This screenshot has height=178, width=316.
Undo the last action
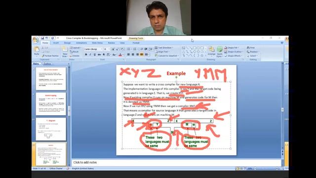tap(46, 38)
